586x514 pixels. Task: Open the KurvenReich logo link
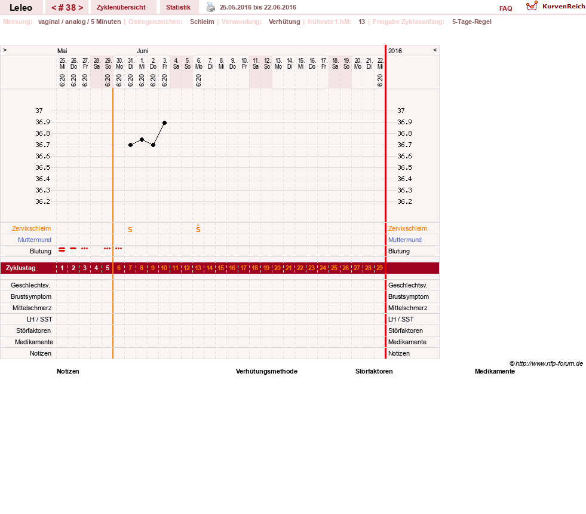(556, 6)
